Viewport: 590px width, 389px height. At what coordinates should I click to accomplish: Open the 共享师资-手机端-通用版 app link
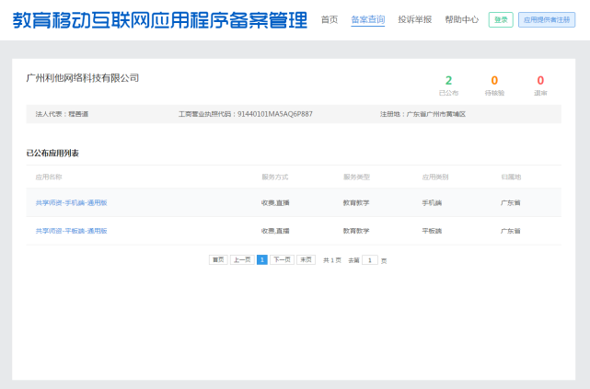click(72, 202)
